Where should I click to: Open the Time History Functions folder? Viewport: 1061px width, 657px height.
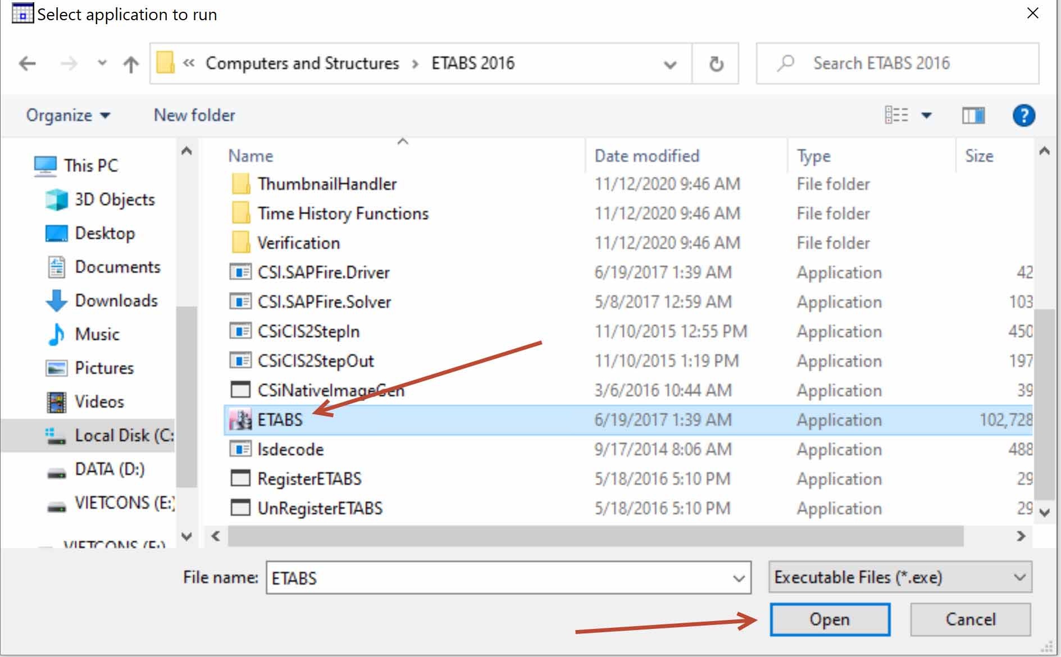(x=343, y=213)
